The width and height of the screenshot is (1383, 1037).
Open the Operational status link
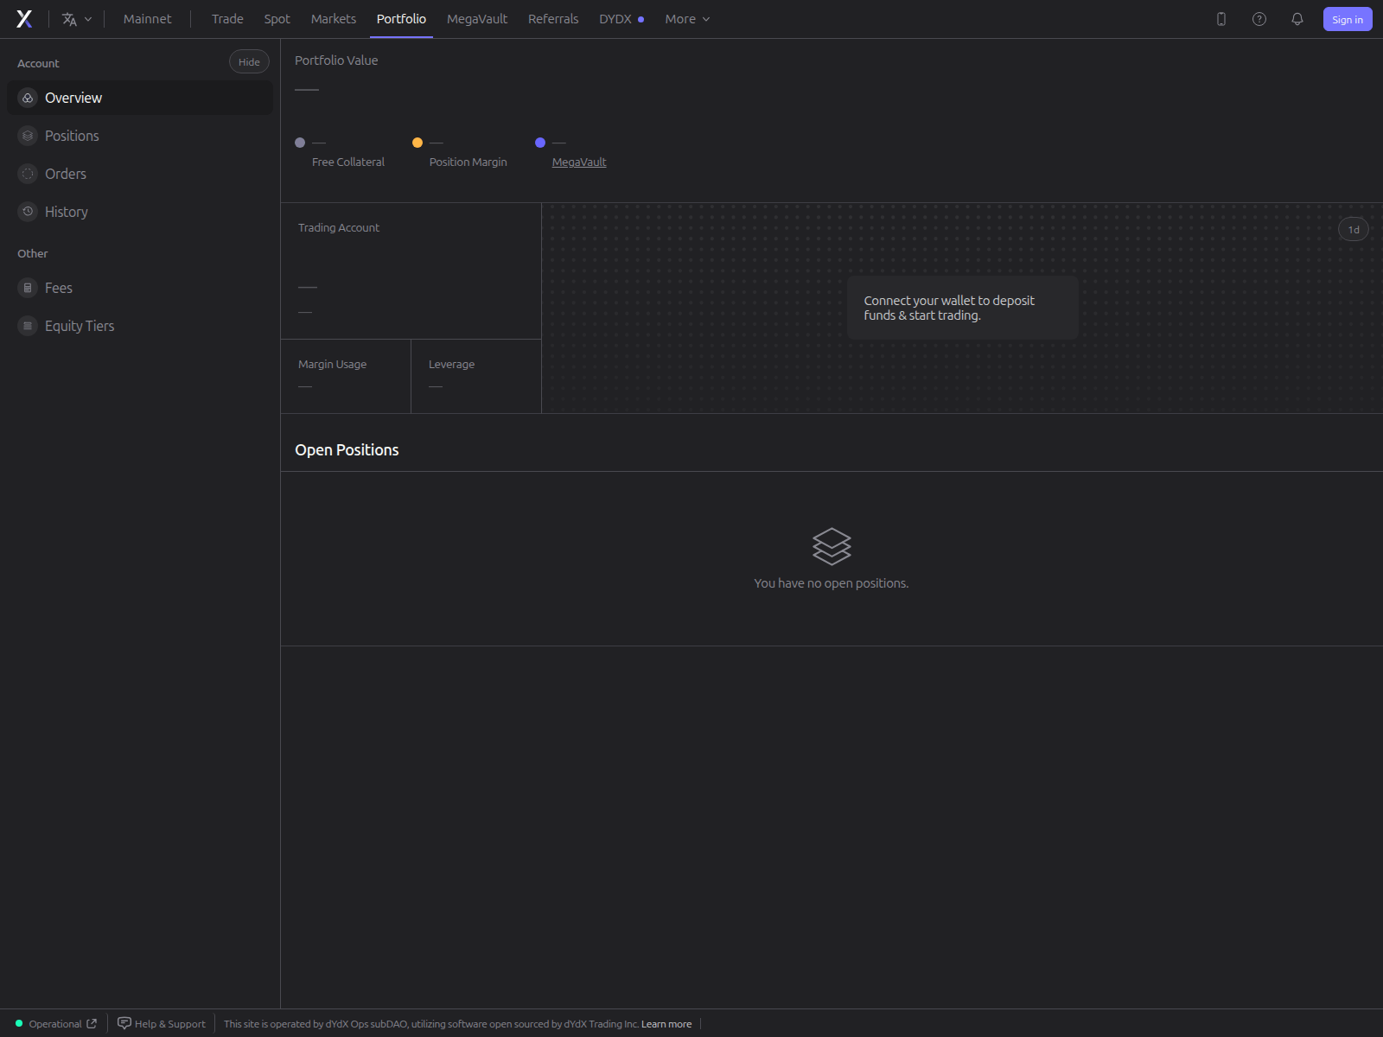coord(56,1023)
